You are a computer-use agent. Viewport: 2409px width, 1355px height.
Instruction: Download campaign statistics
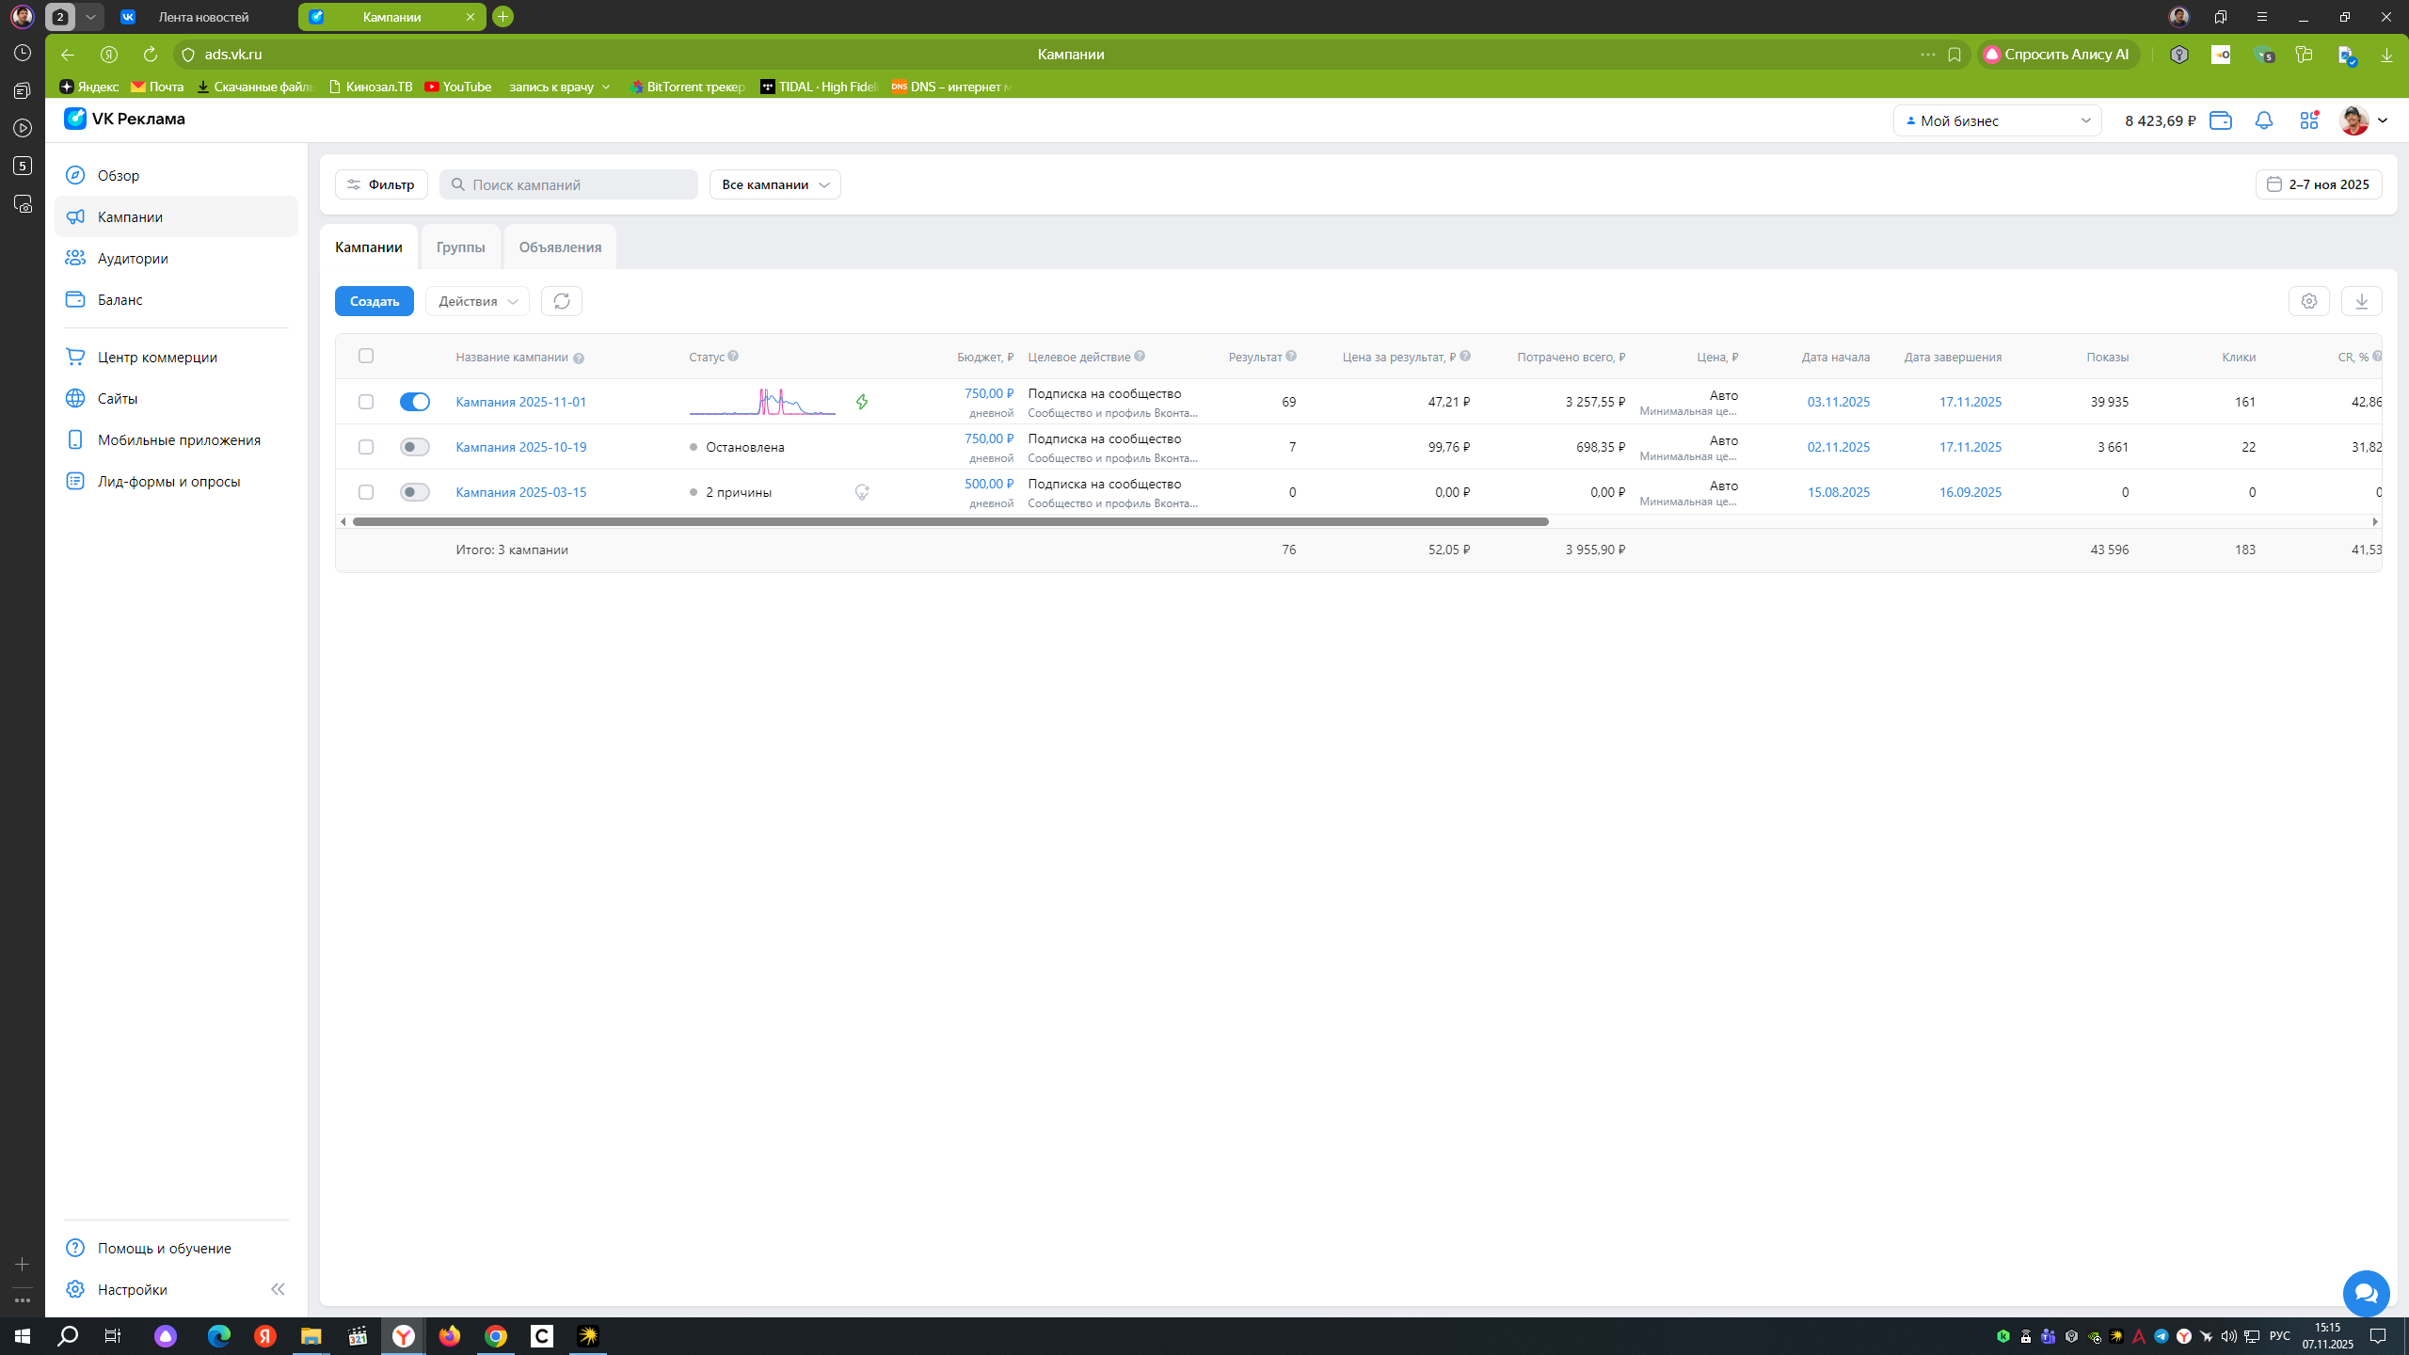pyautogui.click(x=2361, y=301)
